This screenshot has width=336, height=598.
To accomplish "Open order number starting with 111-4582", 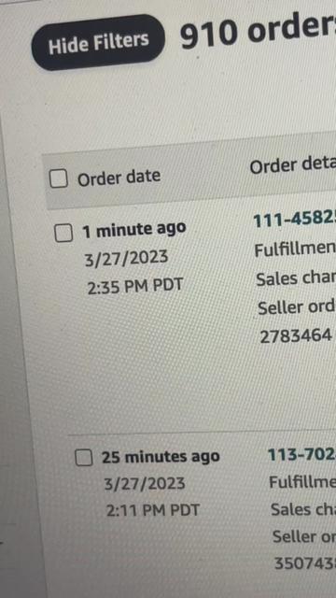I will click(x=295, y=221).
